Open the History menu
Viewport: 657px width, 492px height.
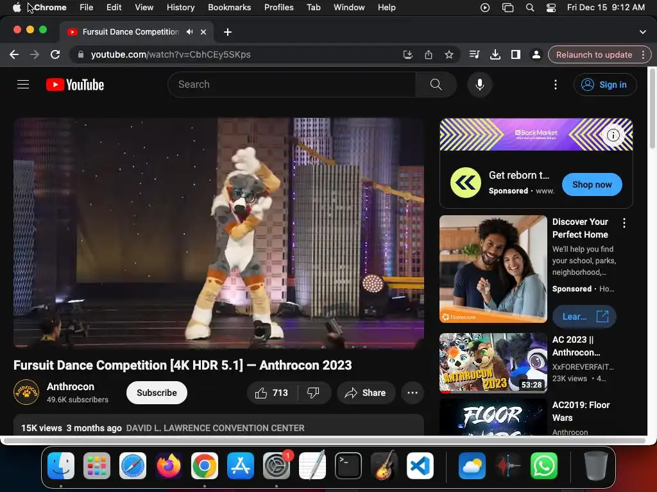click(x=180, y=8)
